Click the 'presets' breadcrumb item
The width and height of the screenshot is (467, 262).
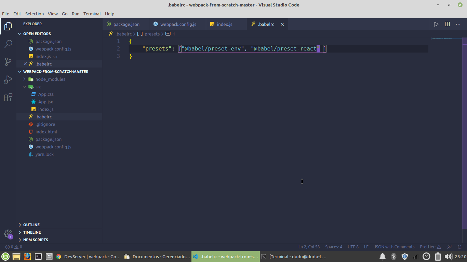(x=152, y=34)
